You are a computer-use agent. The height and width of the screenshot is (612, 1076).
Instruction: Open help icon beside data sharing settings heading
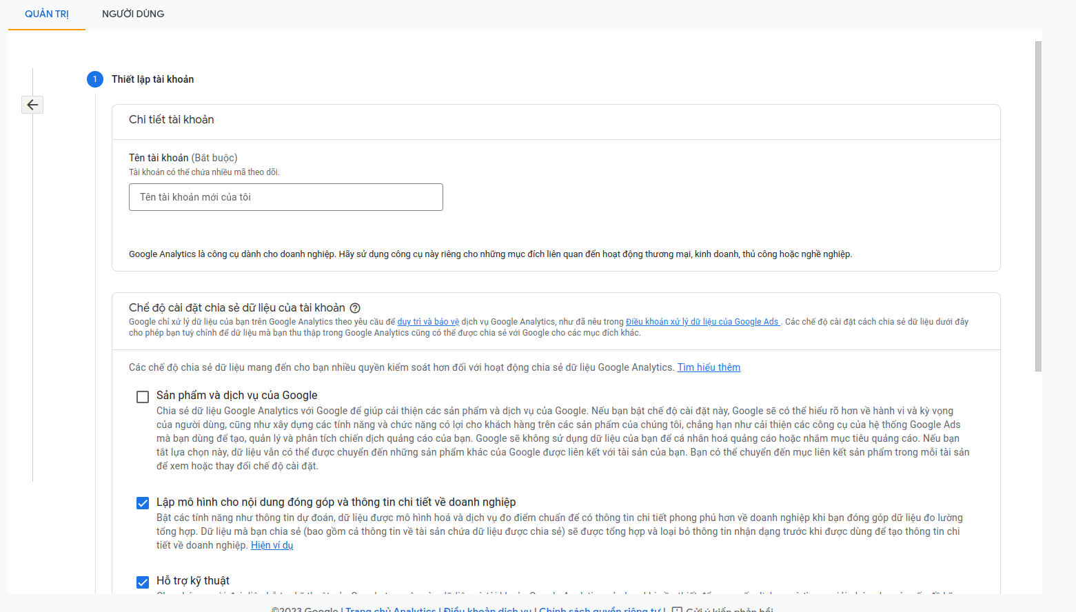click(355, 308)
